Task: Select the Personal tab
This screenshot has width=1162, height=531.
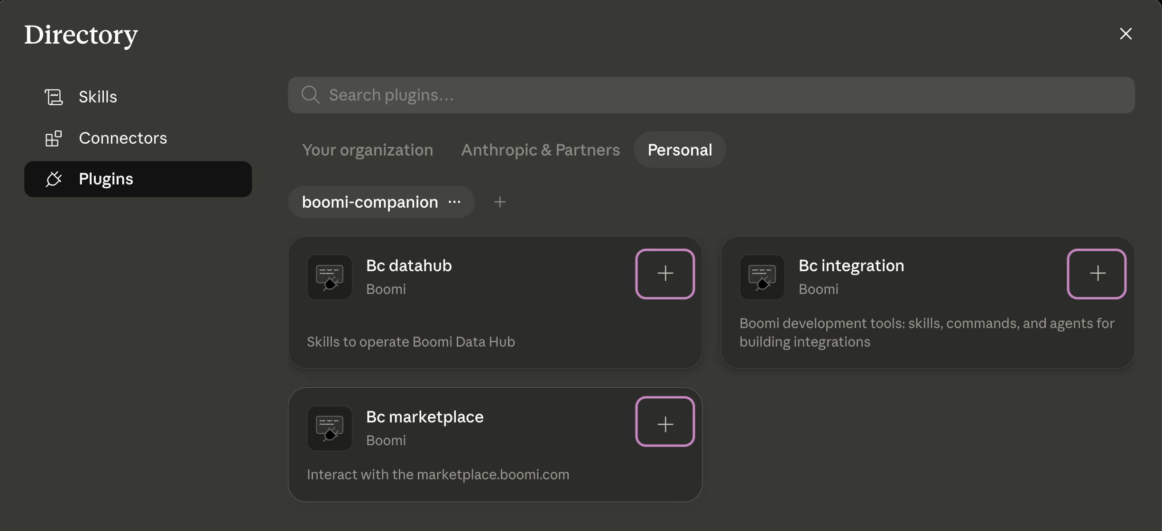Action: tap(680, 150)
